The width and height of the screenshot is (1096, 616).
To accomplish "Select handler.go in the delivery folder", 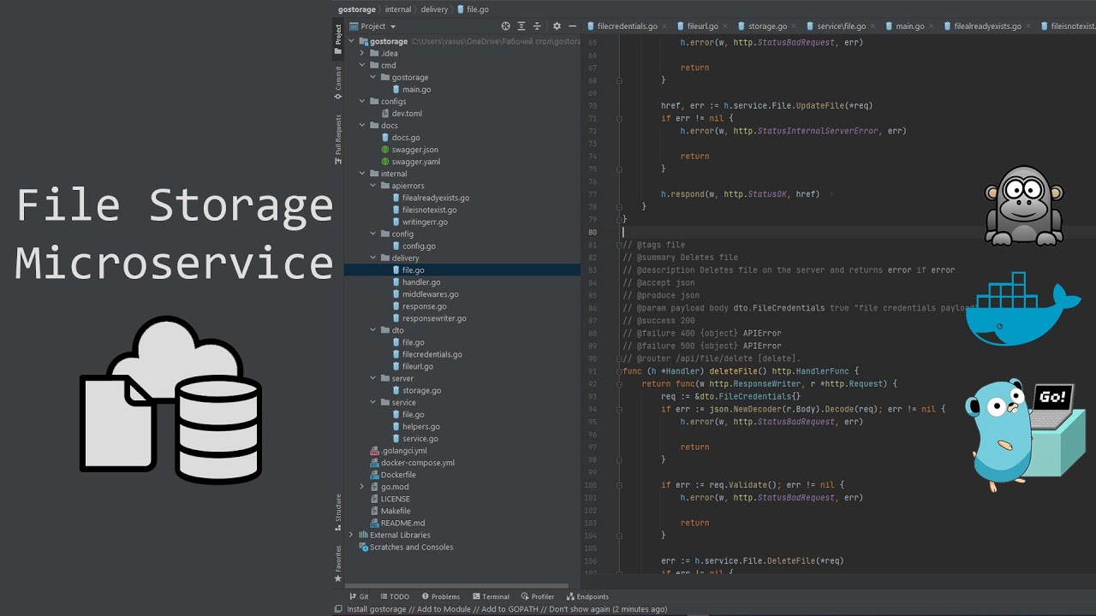I will [x=421, y=282].
